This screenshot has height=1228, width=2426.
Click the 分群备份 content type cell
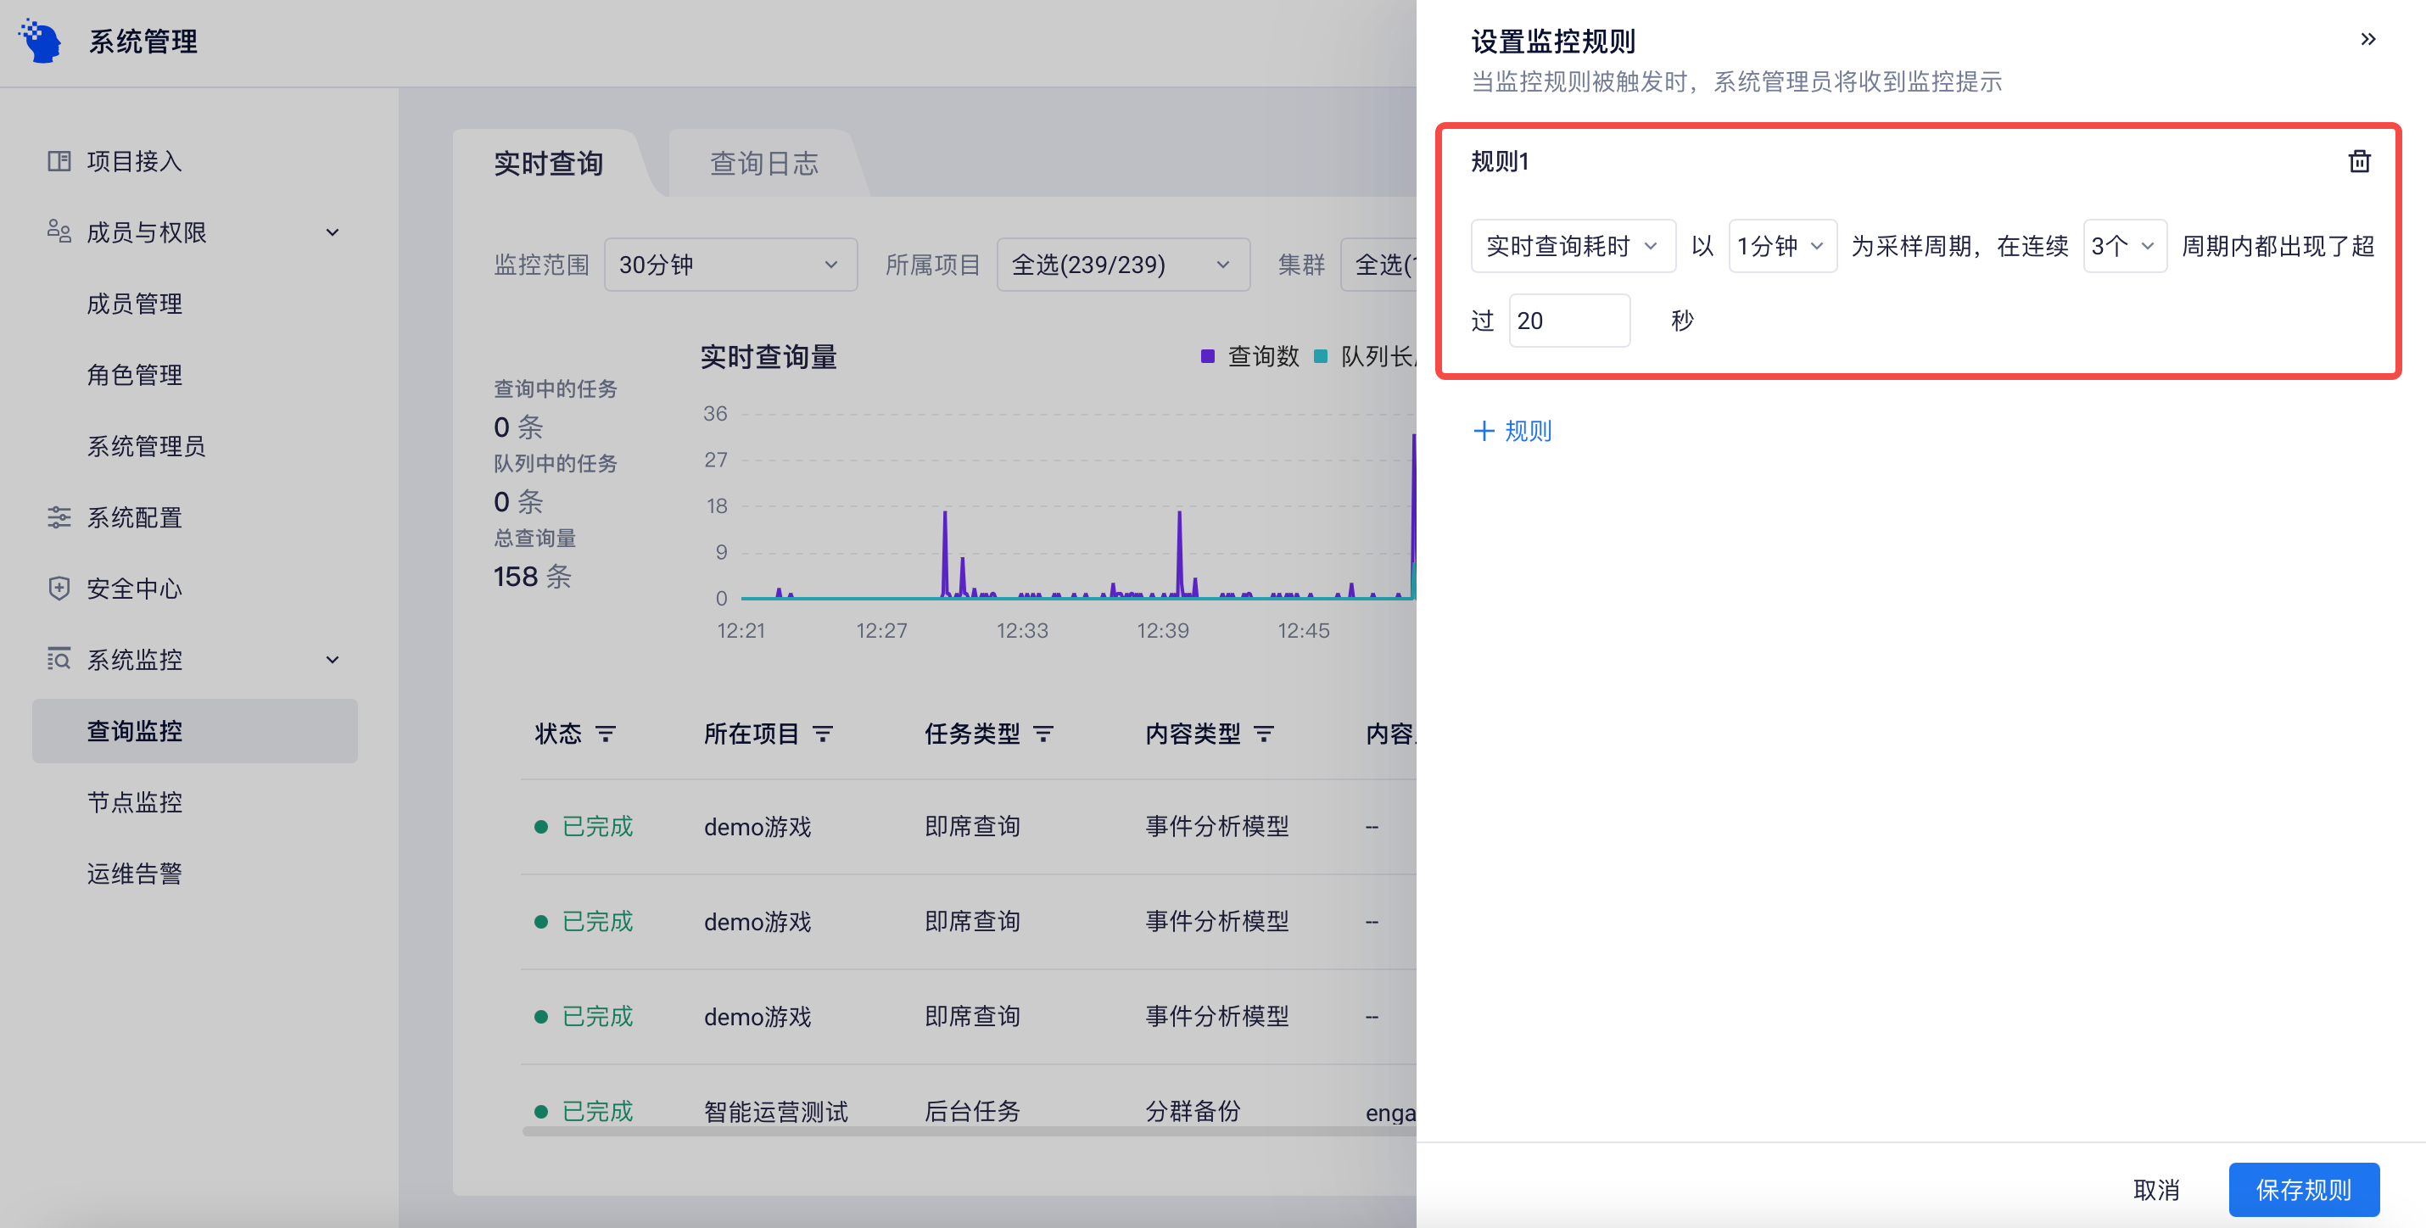(x=1193, y=1111)
